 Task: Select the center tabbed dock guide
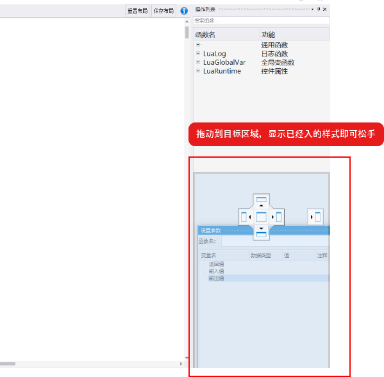click(262, 217)
